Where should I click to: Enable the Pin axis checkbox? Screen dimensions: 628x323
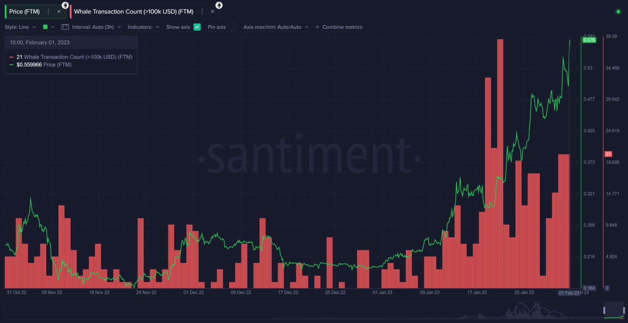[233, 27]
